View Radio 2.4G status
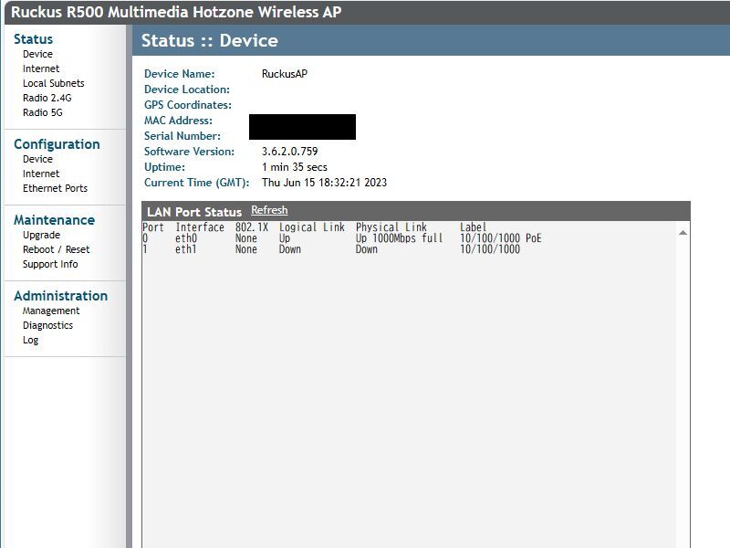730x548 pixels. click(x=47, y=98)
